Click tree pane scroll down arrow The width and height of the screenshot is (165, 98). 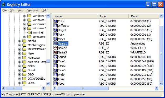pyautogui.click(x=48, y=84)
